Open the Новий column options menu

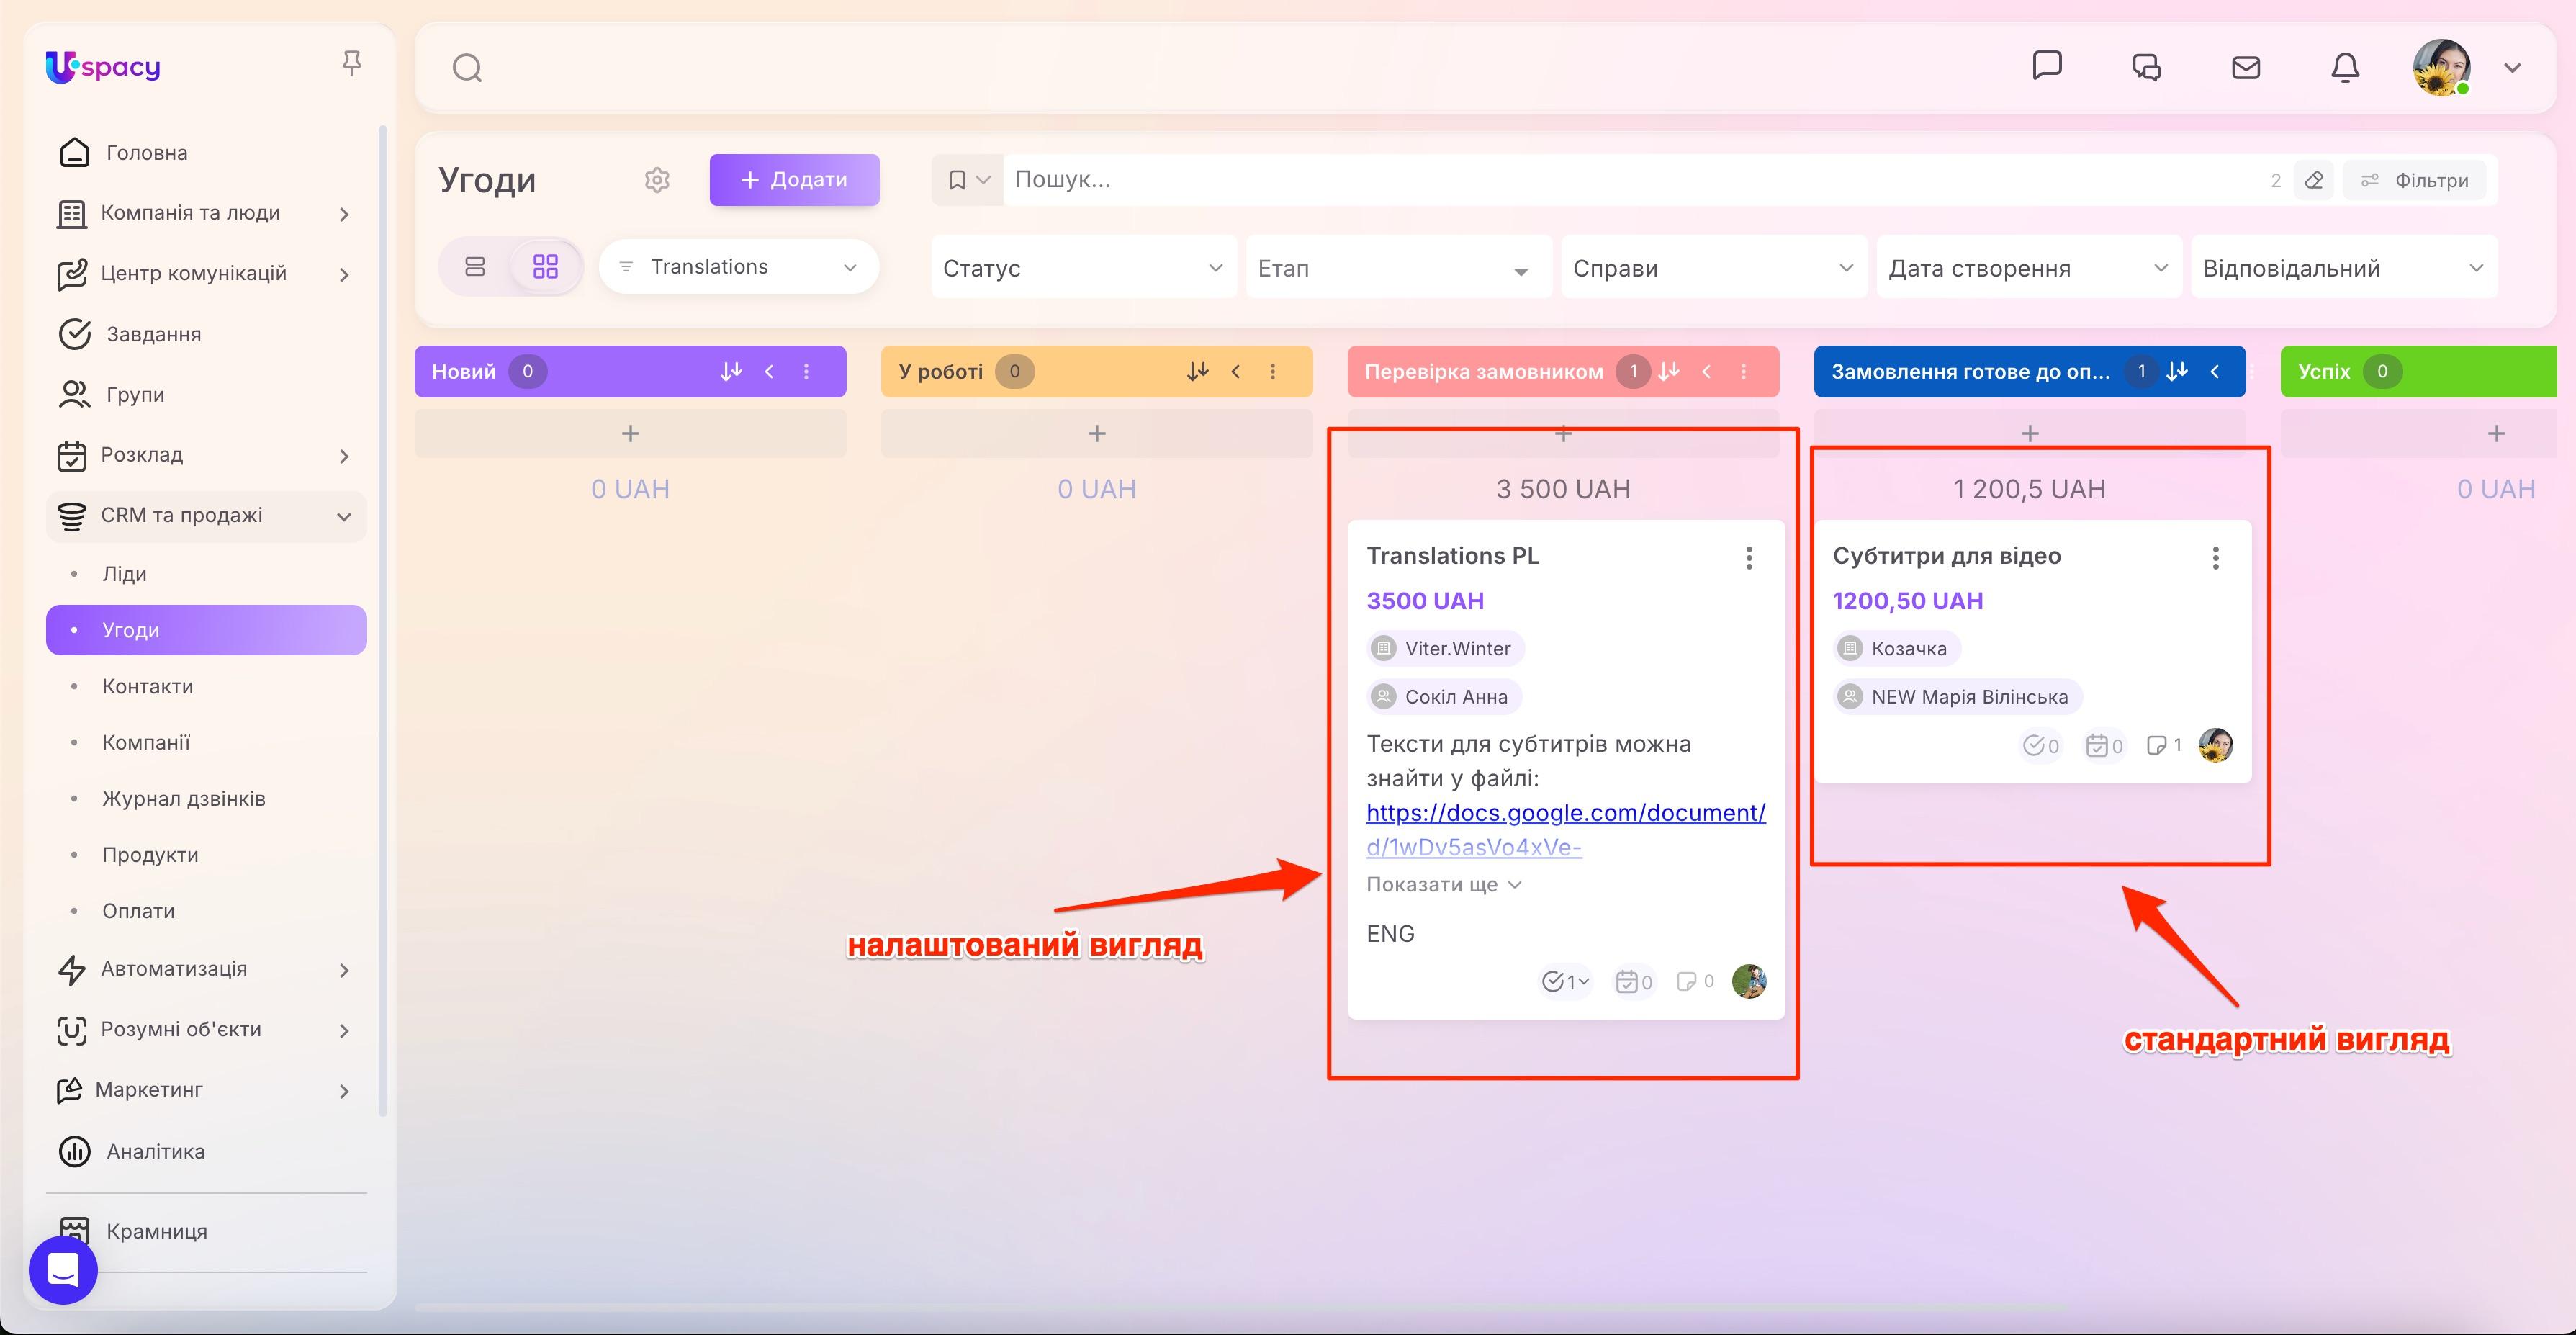[x=806, y=371]
